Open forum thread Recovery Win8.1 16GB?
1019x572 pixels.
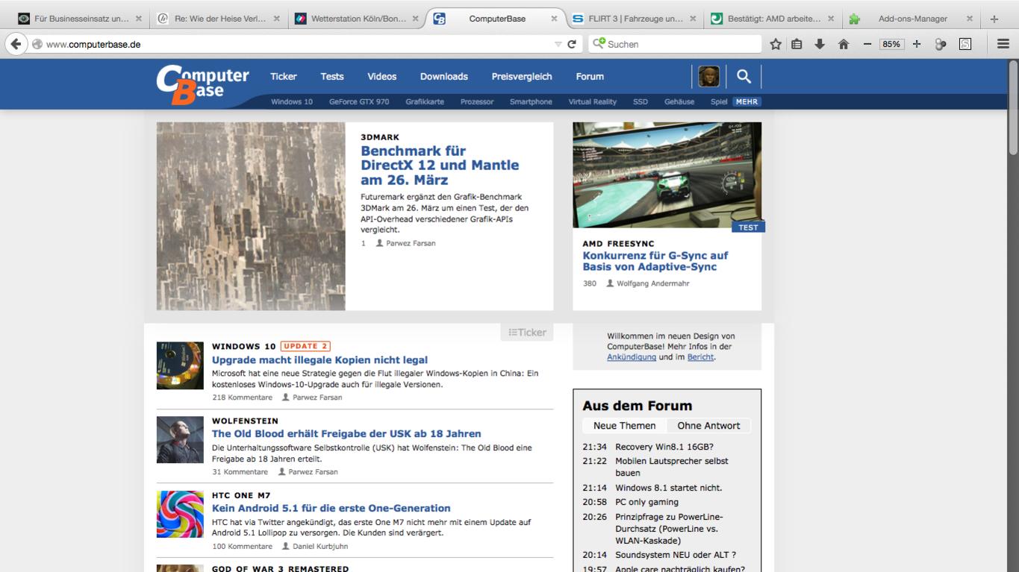point(664,447)
